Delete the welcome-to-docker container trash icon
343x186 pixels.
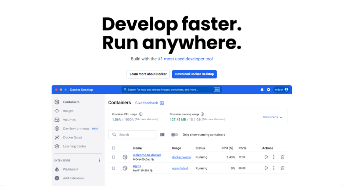(283, 157)
